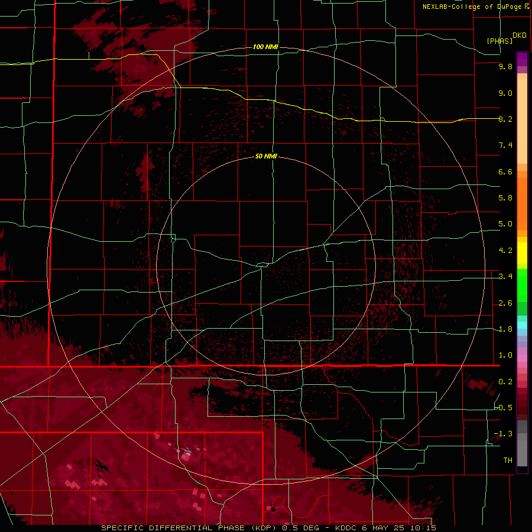Click the "7.4" value on the scale
Screen dimensions: 532x532
pos(505,145)
